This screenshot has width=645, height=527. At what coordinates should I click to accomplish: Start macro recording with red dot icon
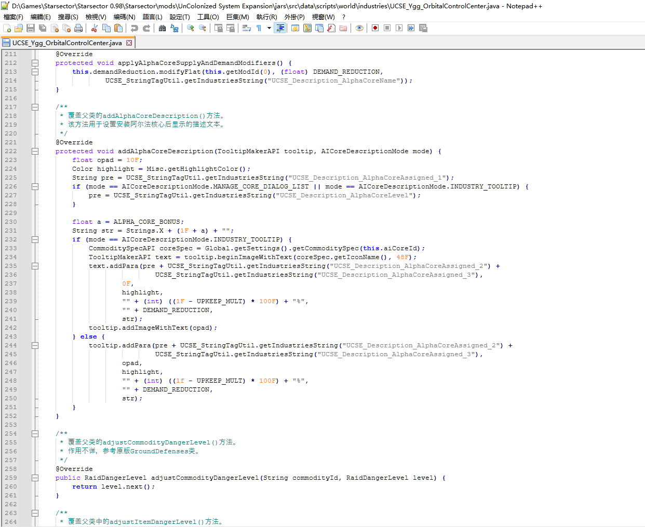click(375, 28)
